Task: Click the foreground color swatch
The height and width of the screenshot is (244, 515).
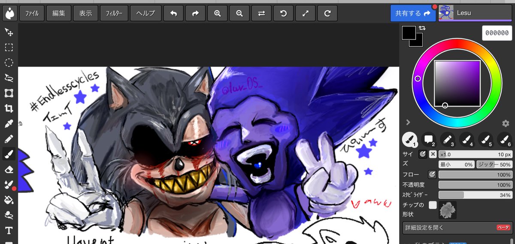Action: click(409, 33)
